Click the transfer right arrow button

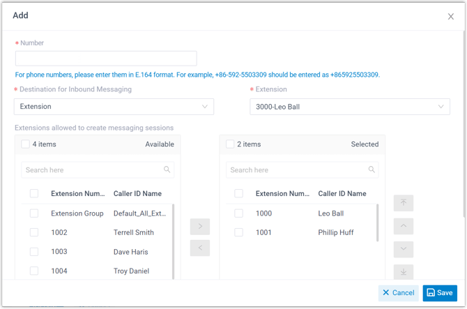tap(200, 226)
